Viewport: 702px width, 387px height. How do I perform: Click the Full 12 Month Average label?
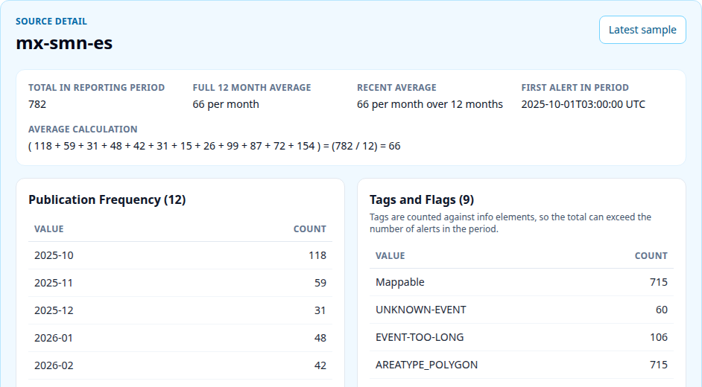click(252, 88)
